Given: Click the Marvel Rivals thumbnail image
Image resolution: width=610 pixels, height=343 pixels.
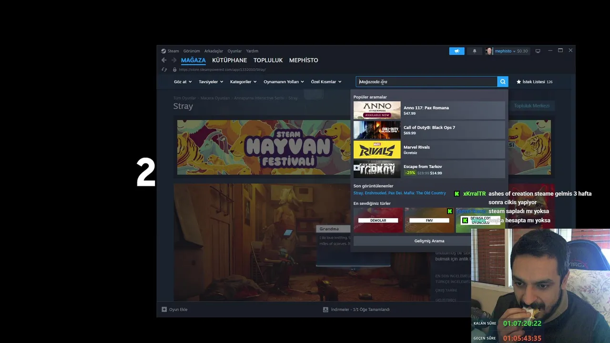Looking at the screenshot, I should tap(377, 150).
